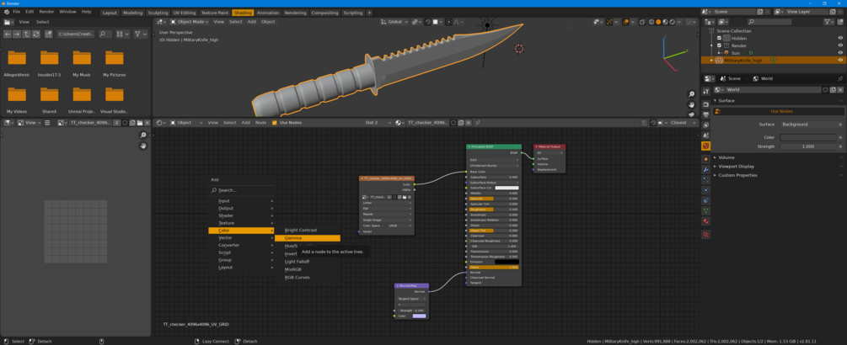The width and height of the screenshot is (847, 345).
Task: Switch to the UV Editing workspace tab
Action: pyautogui.click(x=185, y=13)
